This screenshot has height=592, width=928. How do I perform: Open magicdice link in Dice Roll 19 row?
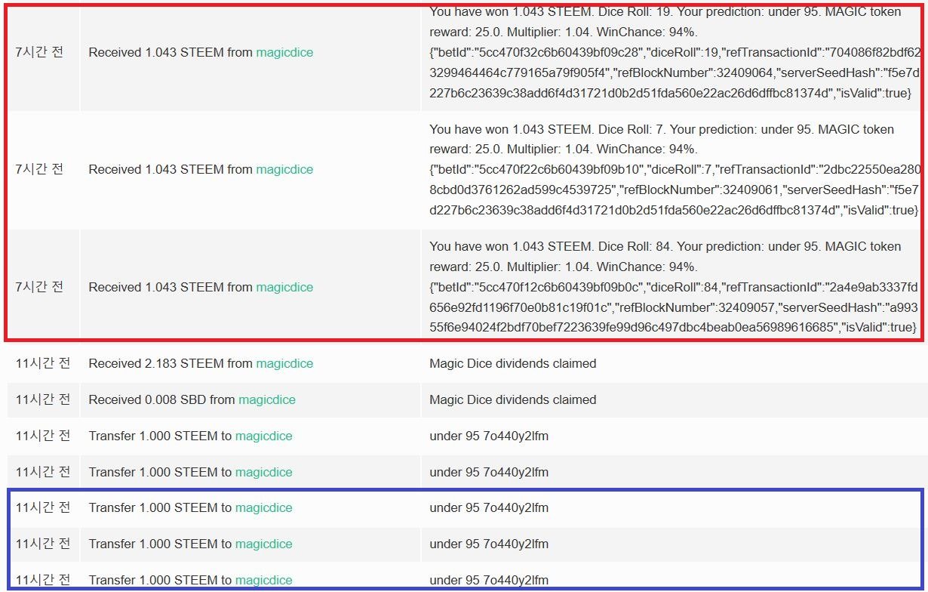click(x=284, y=52)
